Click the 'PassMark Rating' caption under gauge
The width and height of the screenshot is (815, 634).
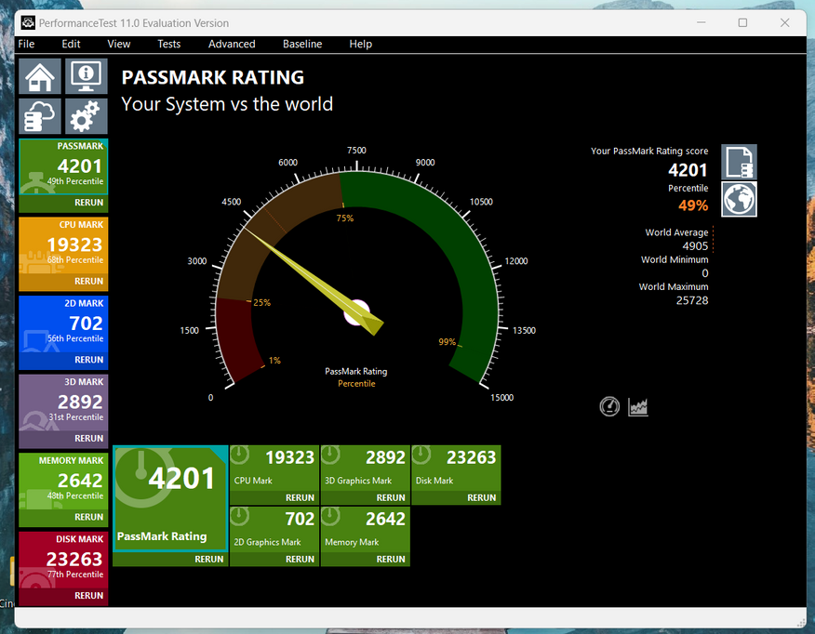coord(356,371)
